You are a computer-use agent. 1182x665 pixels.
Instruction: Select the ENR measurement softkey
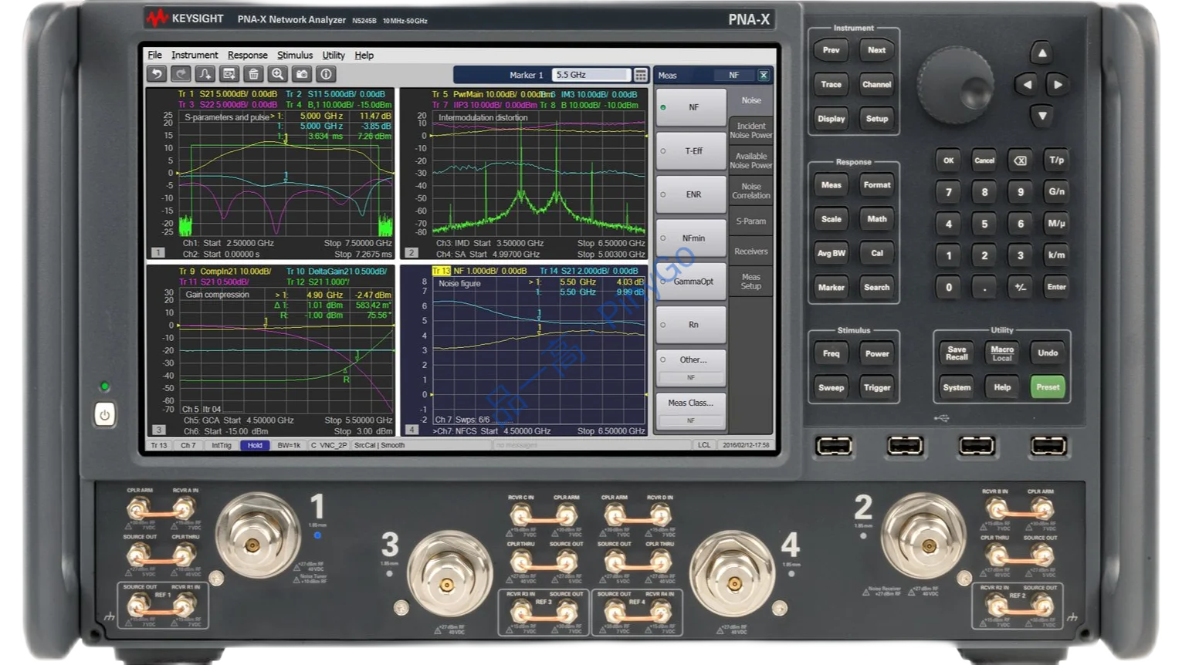click(x=691, y=194)
